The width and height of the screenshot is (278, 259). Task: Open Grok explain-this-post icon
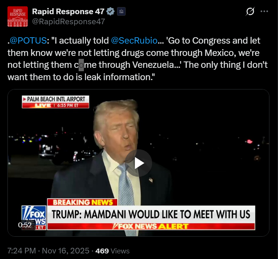(250, 11)
